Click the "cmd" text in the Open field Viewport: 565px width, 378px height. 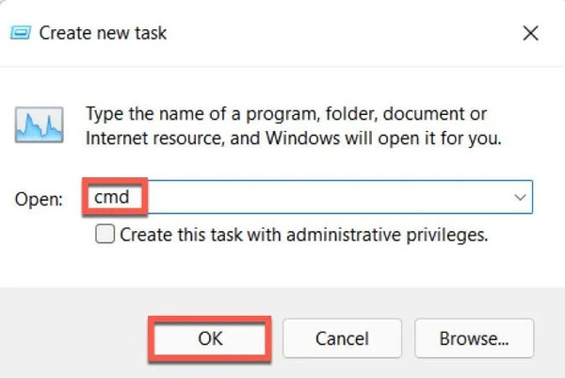tap(111, 197)
